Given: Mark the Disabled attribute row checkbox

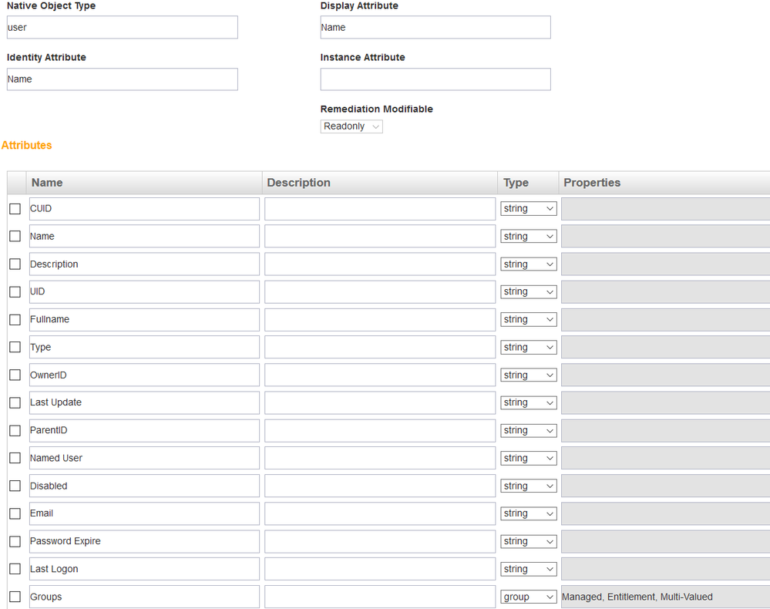Looking at the screenshot, I should pos(15,486).
